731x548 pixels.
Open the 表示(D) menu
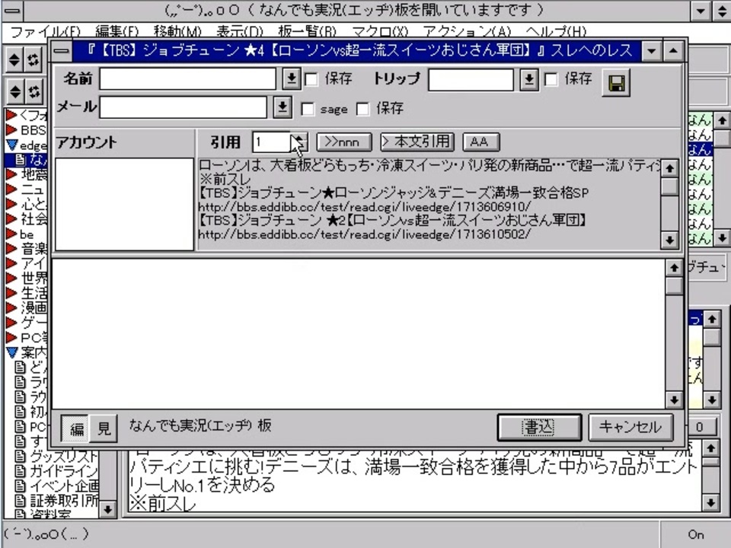point(240,31)
